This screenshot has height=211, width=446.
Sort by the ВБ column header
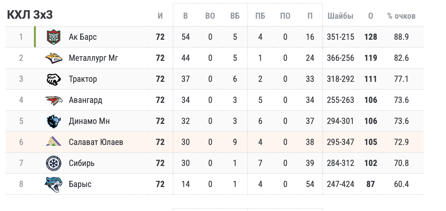235,16
